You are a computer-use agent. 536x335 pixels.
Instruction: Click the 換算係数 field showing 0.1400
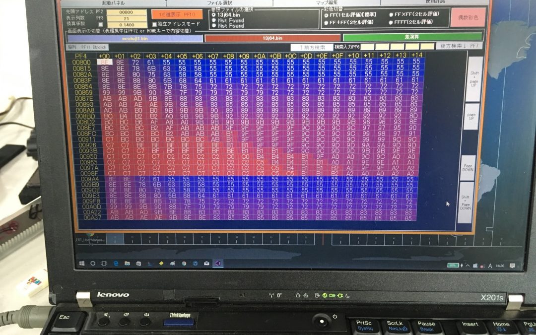coord(127,25)
